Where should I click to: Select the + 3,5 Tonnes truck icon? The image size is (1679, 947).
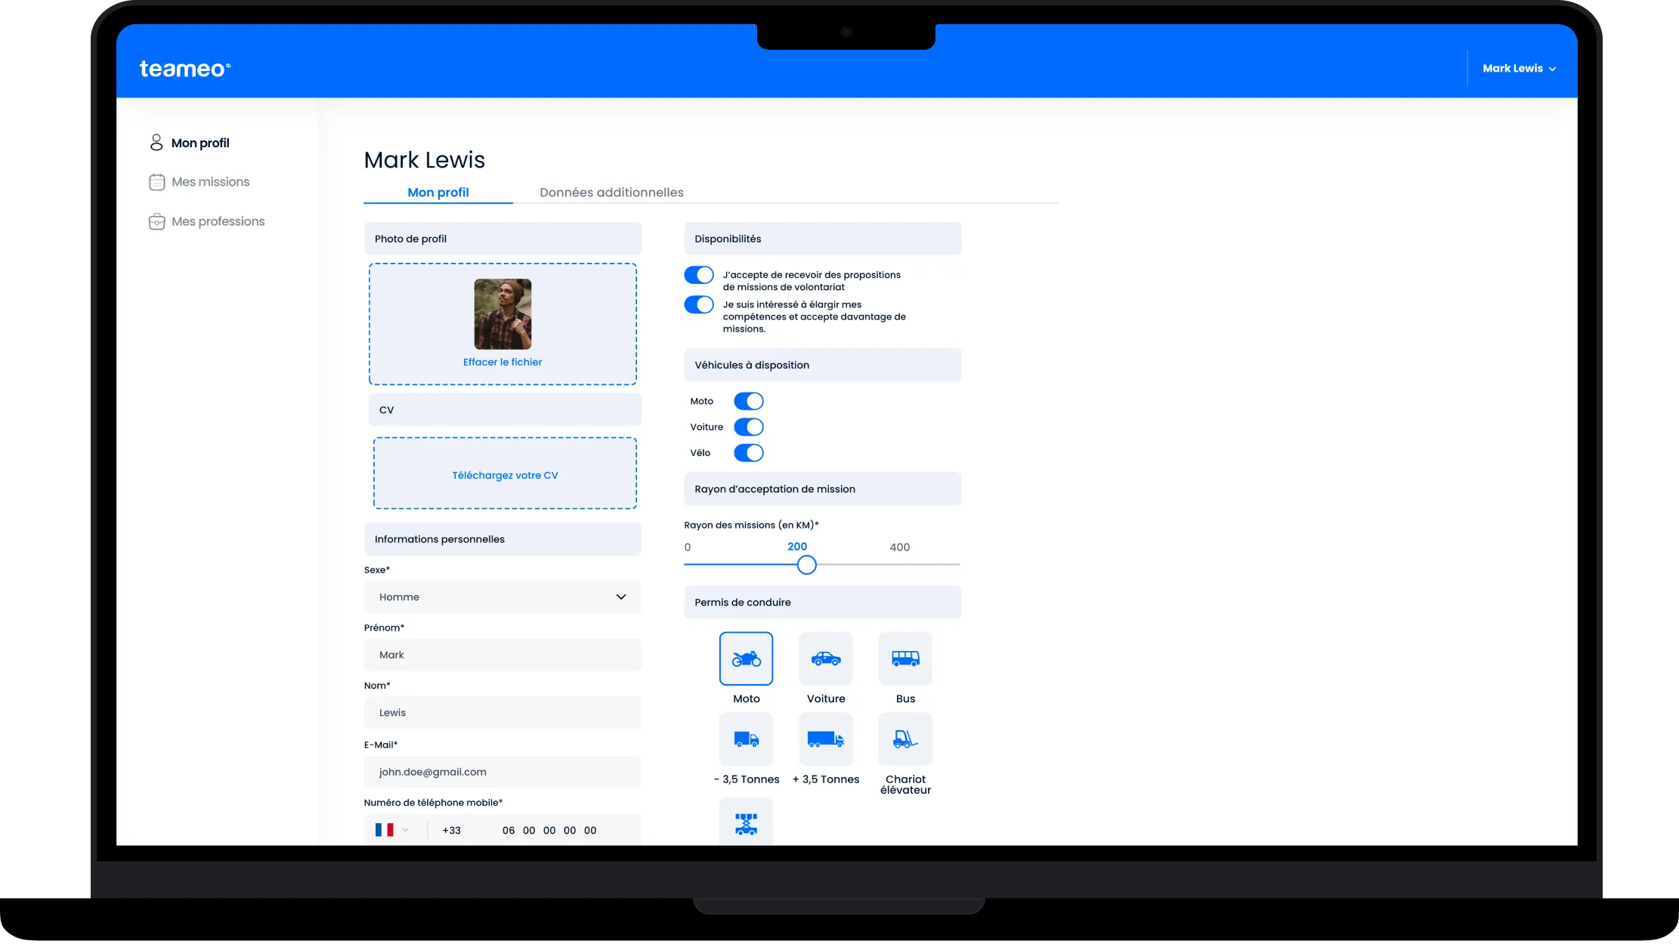(826, 739)
